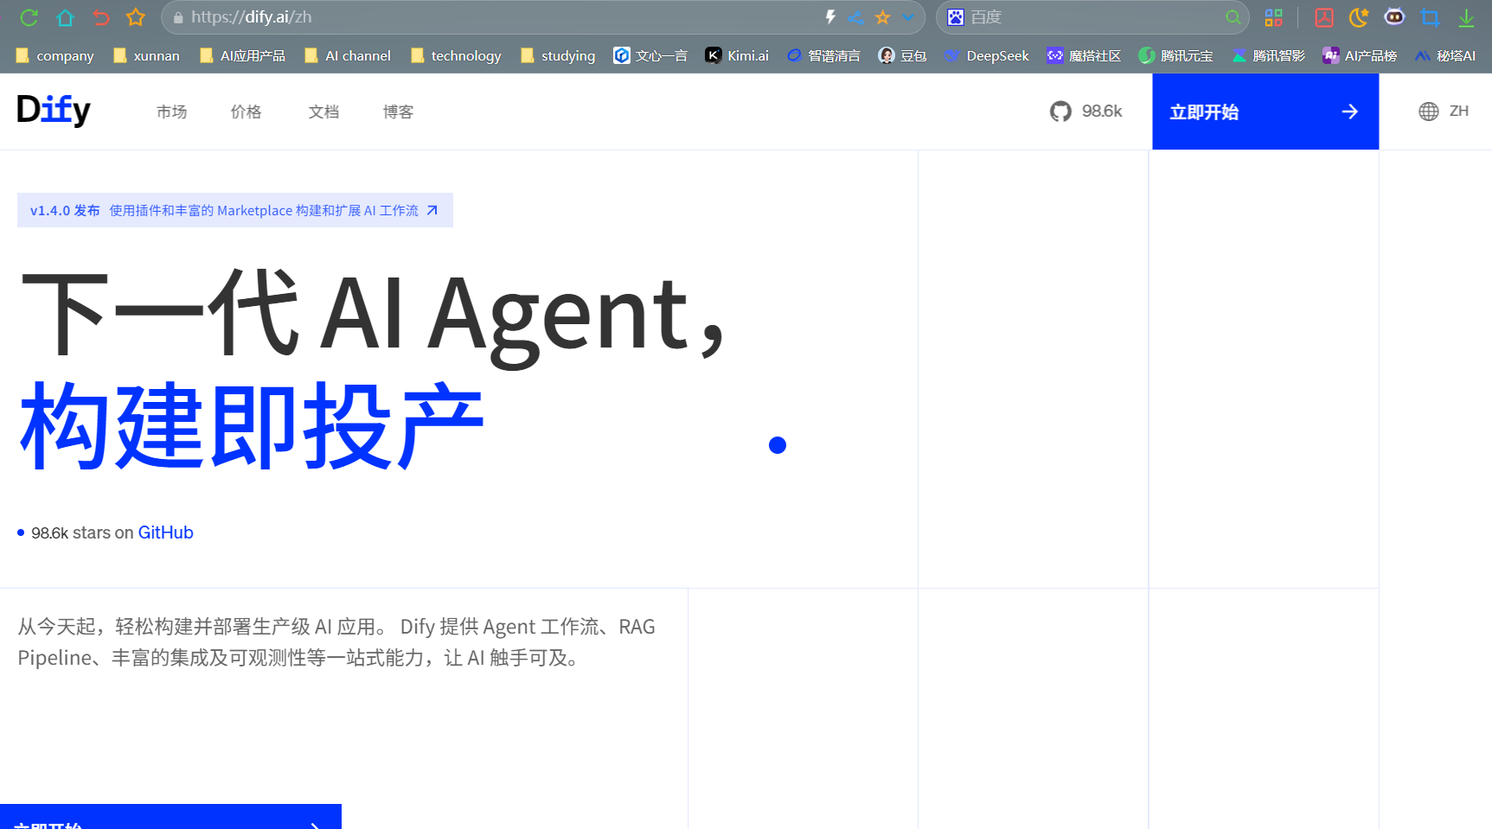
Task: Open the 文心一言 bookmark
Action: [x=650, y=55]
